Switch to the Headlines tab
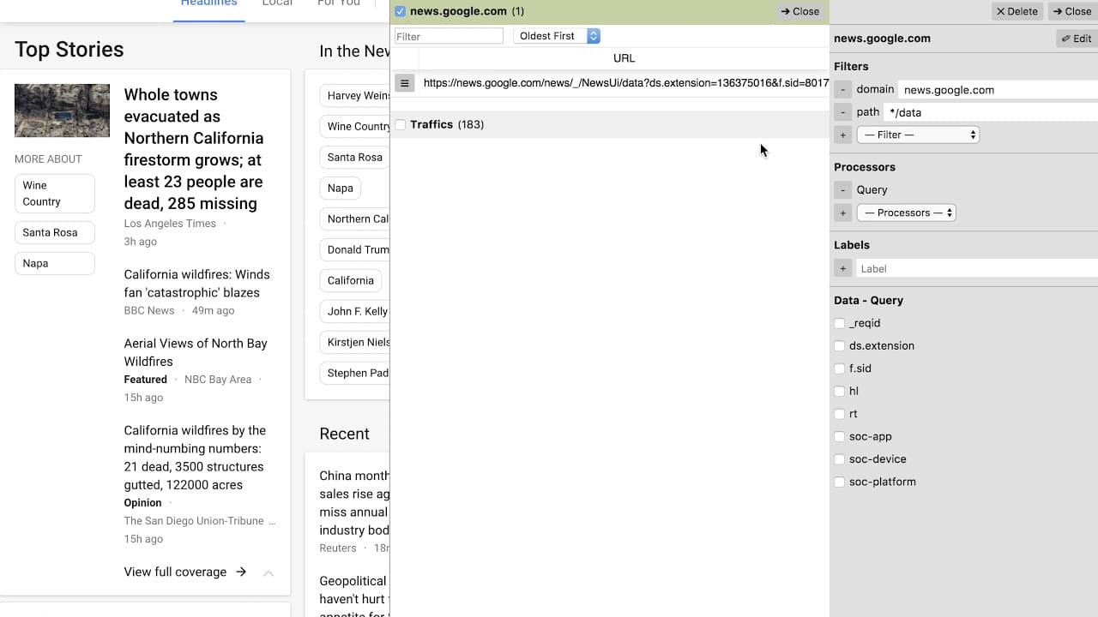 point(208,4)
